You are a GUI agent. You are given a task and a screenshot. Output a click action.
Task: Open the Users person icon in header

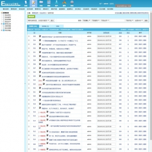tap(57, 3)
